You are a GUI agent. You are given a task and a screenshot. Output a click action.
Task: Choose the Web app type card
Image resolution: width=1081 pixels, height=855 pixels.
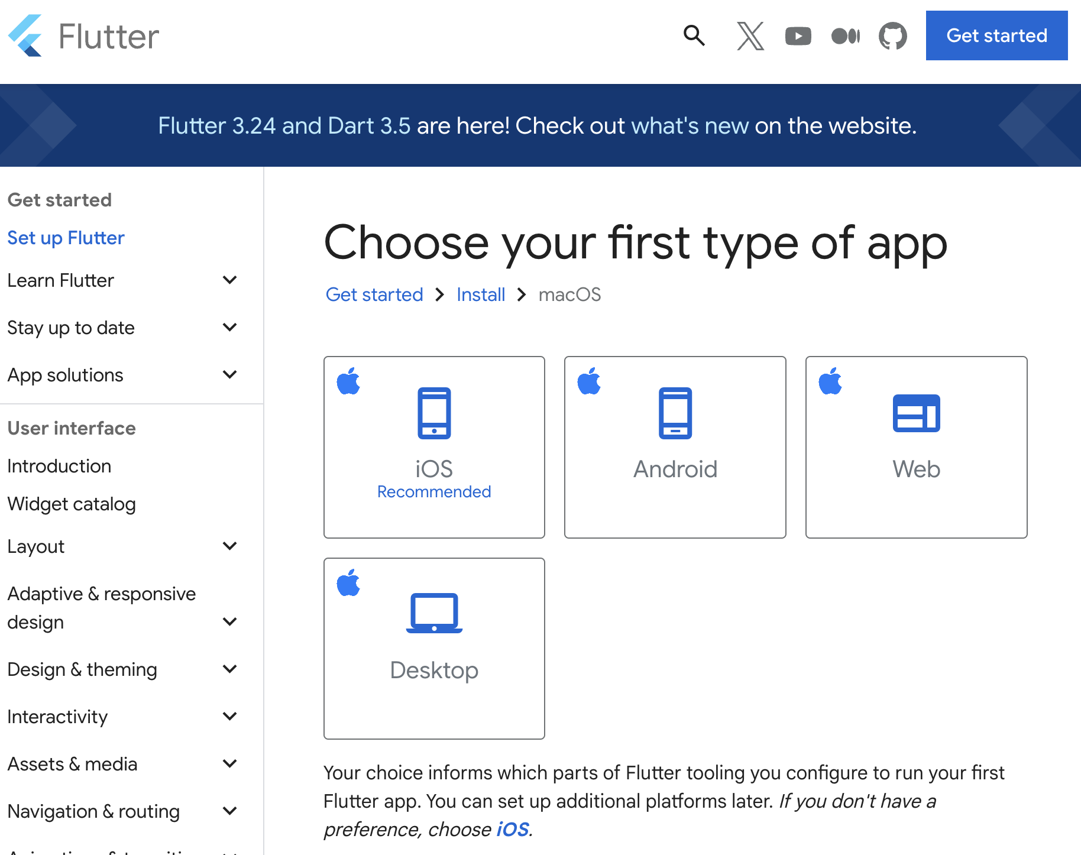click(917, 447)
